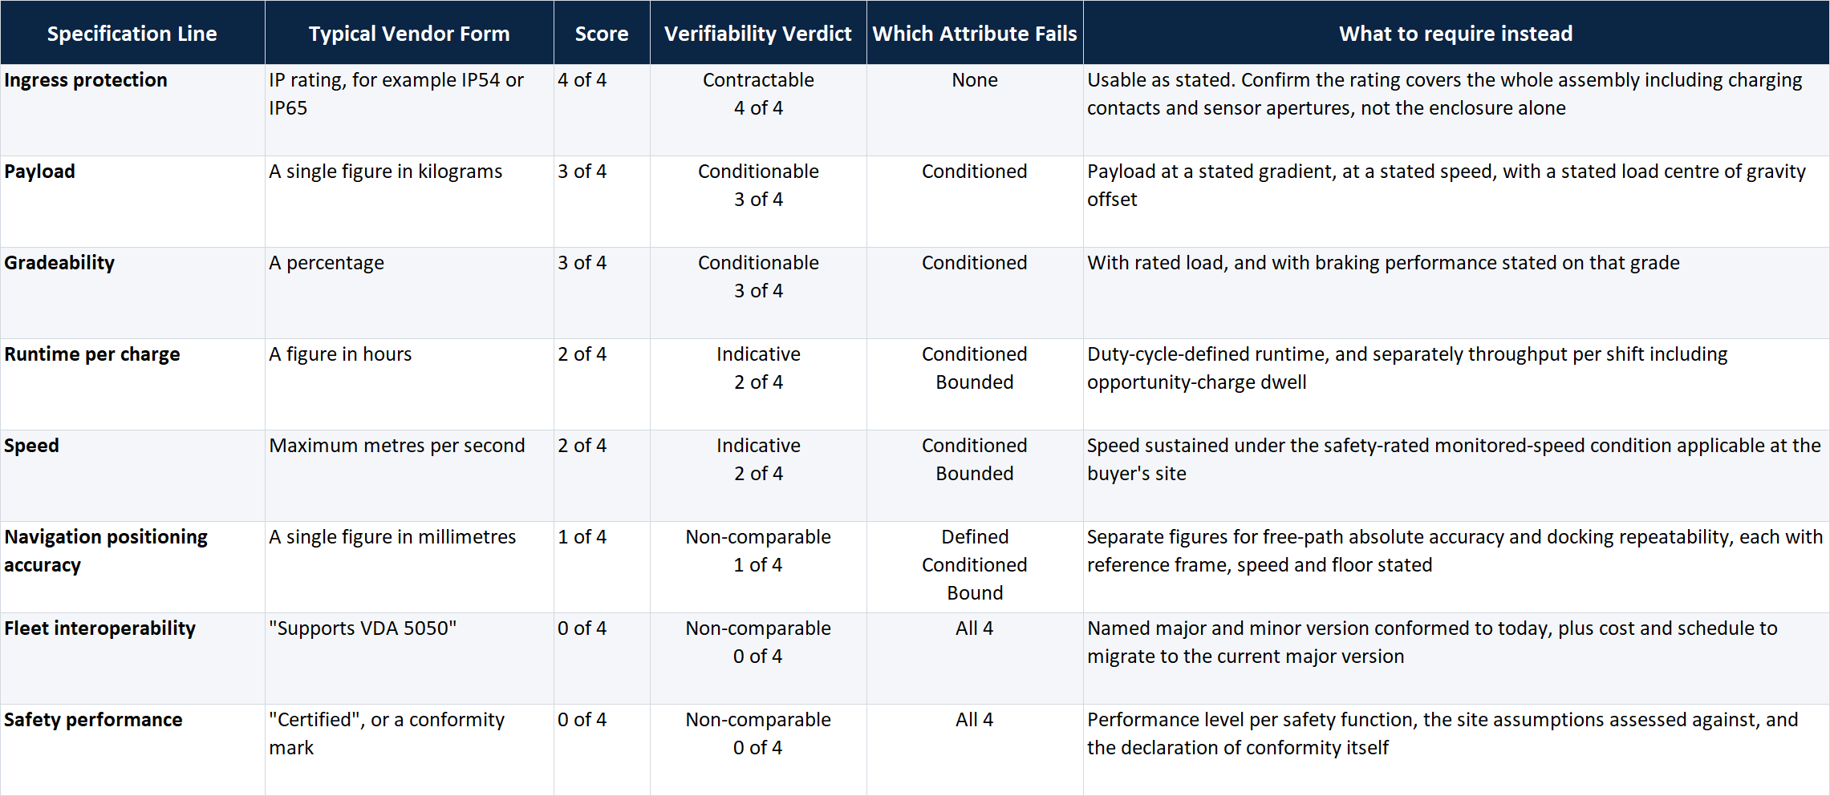Viewport: 1830px width, 796px height.
Task: Click the Safety performance cell
Action: pos(132,750)
